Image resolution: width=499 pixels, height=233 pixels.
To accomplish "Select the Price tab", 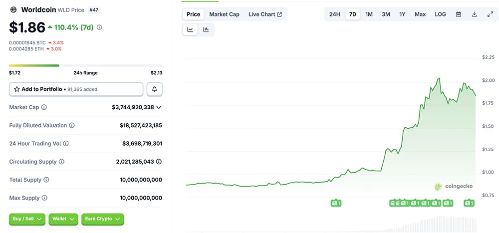I will [x=194, y=14].
